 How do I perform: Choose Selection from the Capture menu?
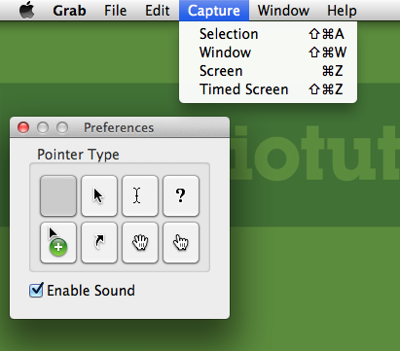coord(268,34)
